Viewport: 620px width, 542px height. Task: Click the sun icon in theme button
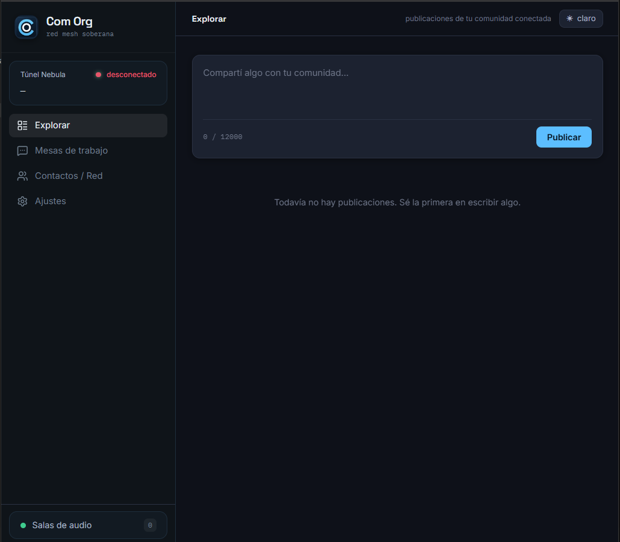point(569,19)
